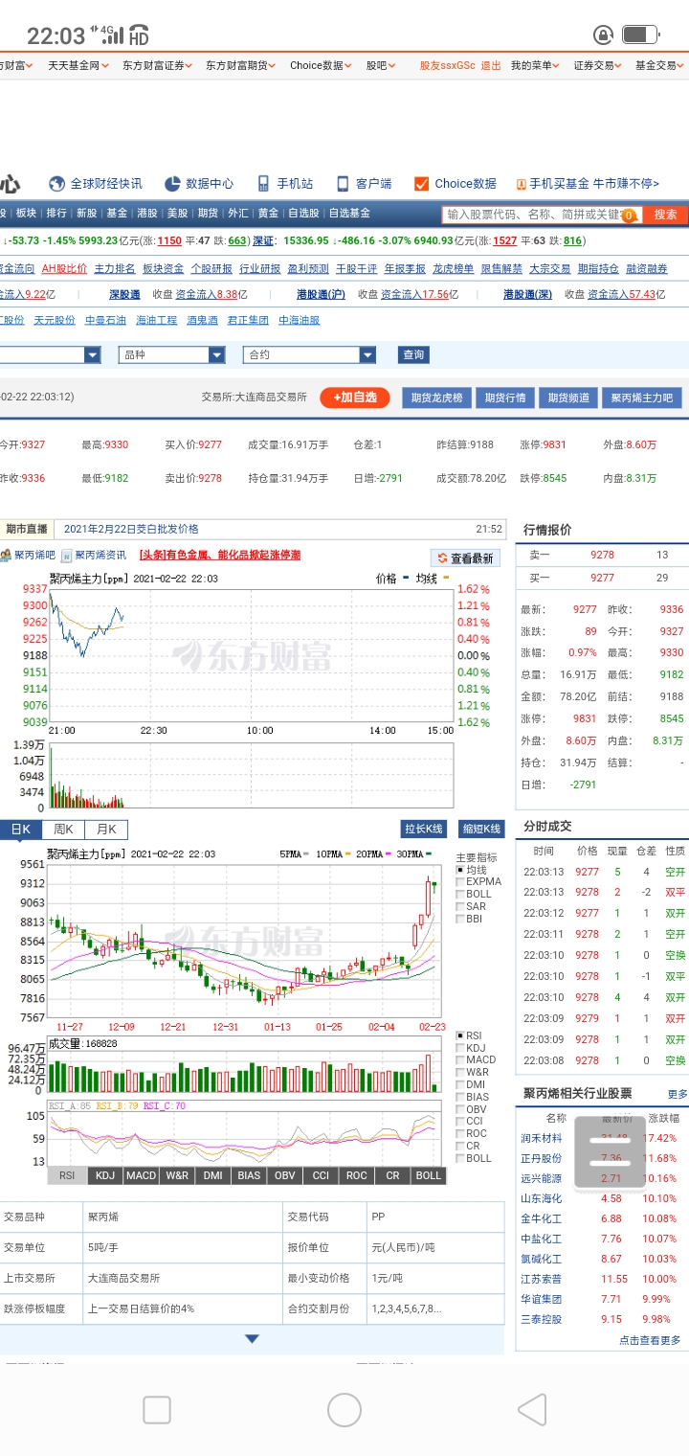This screenshot has height=1456, width=689.
Task: Click the 搜索 button
Action: [665, 215]
